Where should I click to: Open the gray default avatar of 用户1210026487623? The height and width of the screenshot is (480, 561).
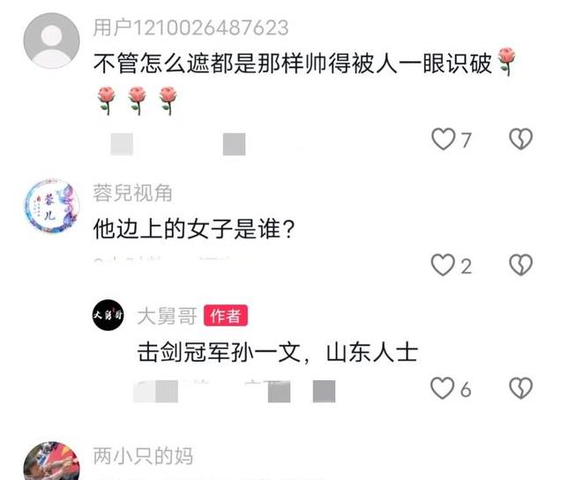pyautogui.click(x=51, y=41)
